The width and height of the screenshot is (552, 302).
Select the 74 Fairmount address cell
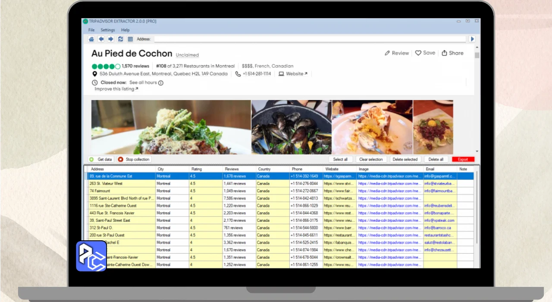pyautogui.click(x=122, y=191)
